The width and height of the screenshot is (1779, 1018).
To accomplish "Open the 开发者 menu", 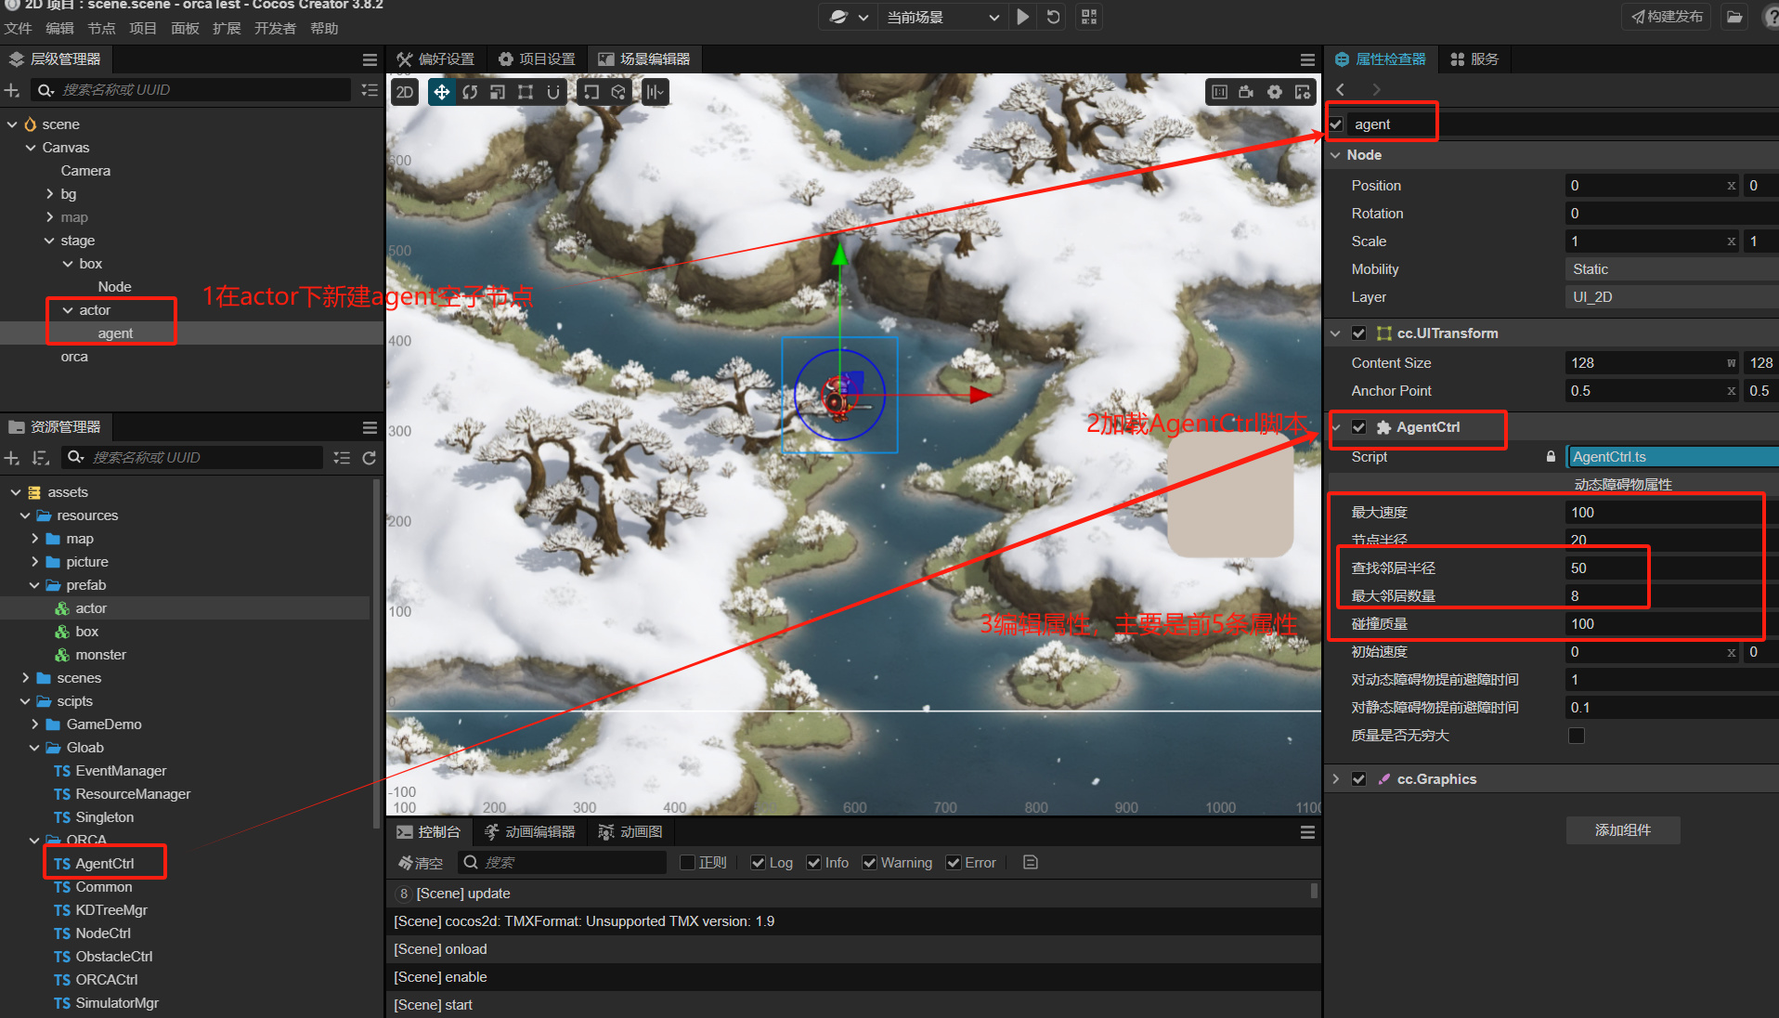I will click(275, 29).
